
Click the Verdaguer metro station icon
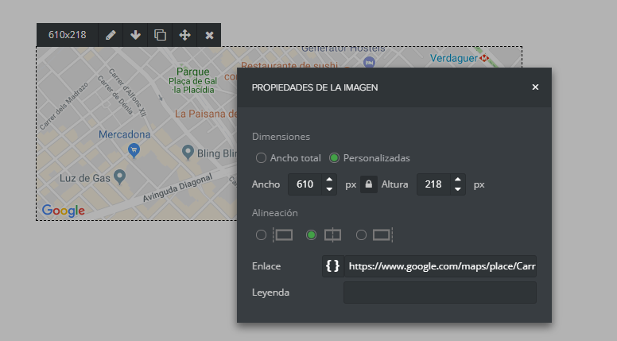click(483, 58)
